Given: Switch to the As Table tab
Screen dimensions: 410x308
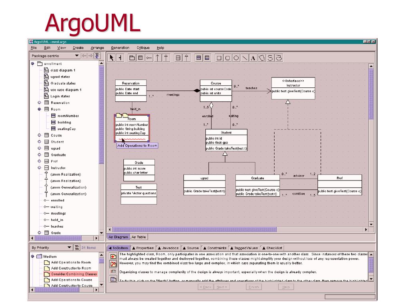Looking at the screenshot, I should [x=139, y=237].
